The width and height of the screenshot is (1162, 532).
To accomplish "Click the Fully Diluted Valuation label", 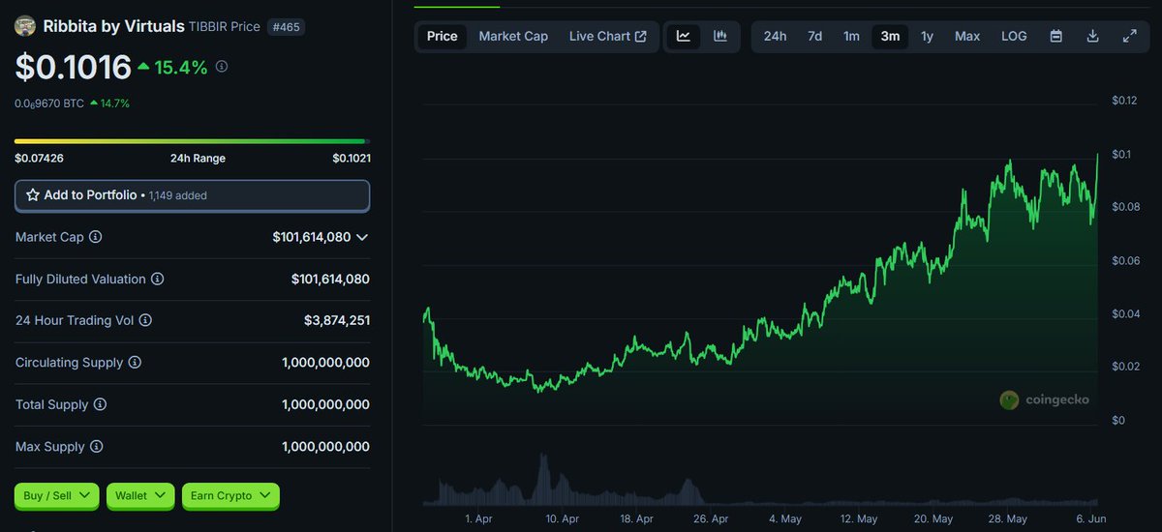I will [80, 279].
